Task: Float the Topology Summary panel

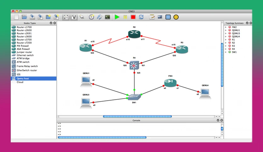Action: pyautogui.click(x=247, y=23)
